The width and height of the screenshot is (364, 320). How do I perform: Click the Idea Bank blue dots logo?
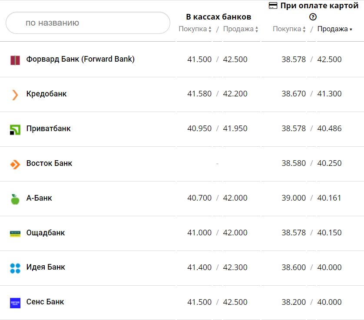click(15, 268)
